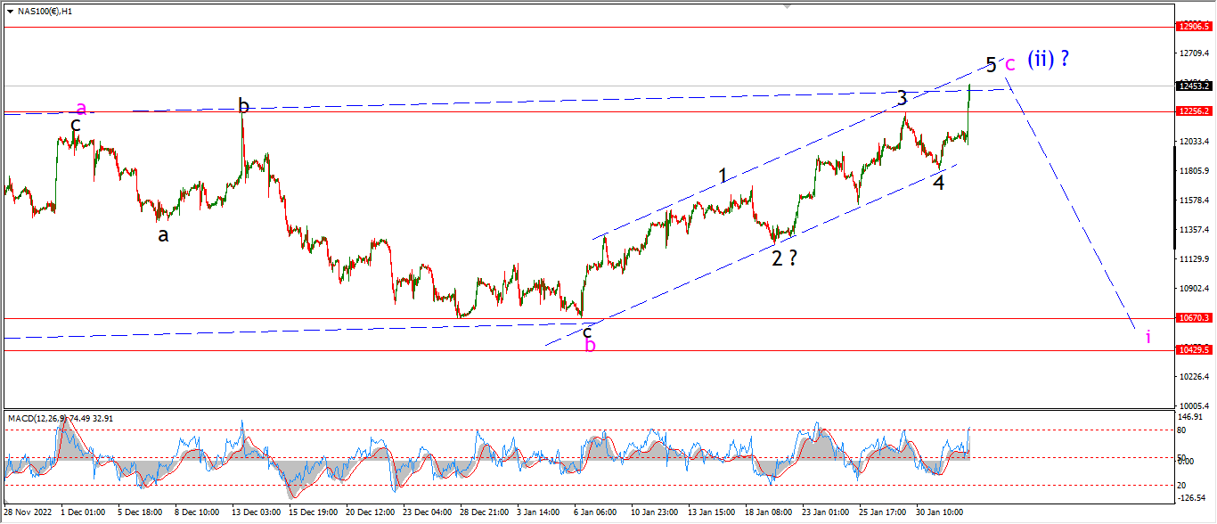
Task: Open the NAS100(€),H1 chart dropdown arrow
Action: [11, 11]
